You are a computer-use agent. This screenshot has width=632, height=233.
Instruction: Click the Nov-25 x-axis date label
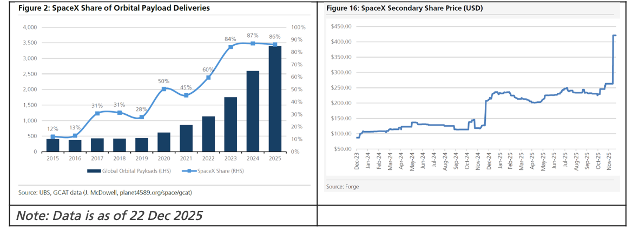pyautogui.click(x=609, y=162)
